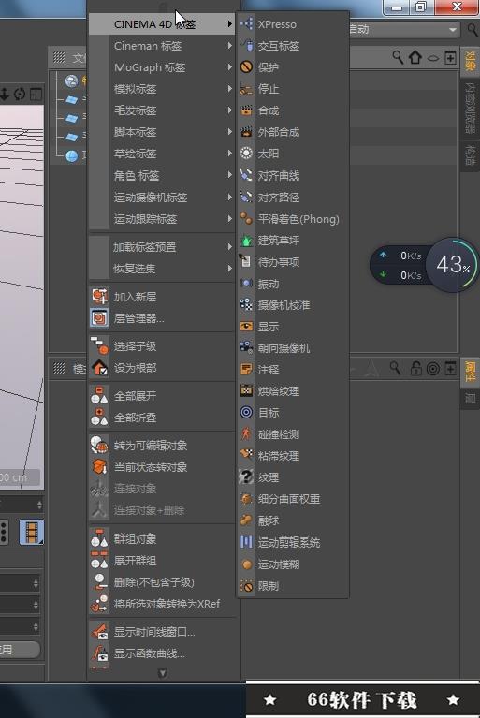
Task: Choose 当前状态转对象
Action: [162, 467]
